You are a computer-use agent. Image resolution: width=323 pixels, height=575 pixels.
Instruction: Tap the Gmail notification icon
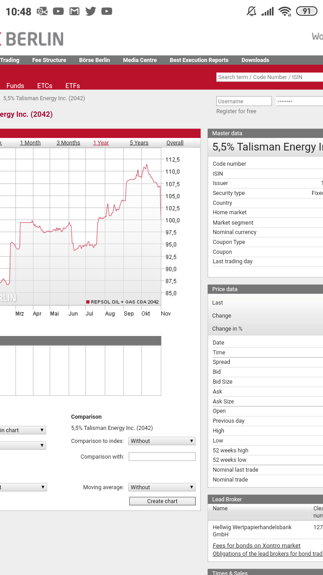point(74,11)
